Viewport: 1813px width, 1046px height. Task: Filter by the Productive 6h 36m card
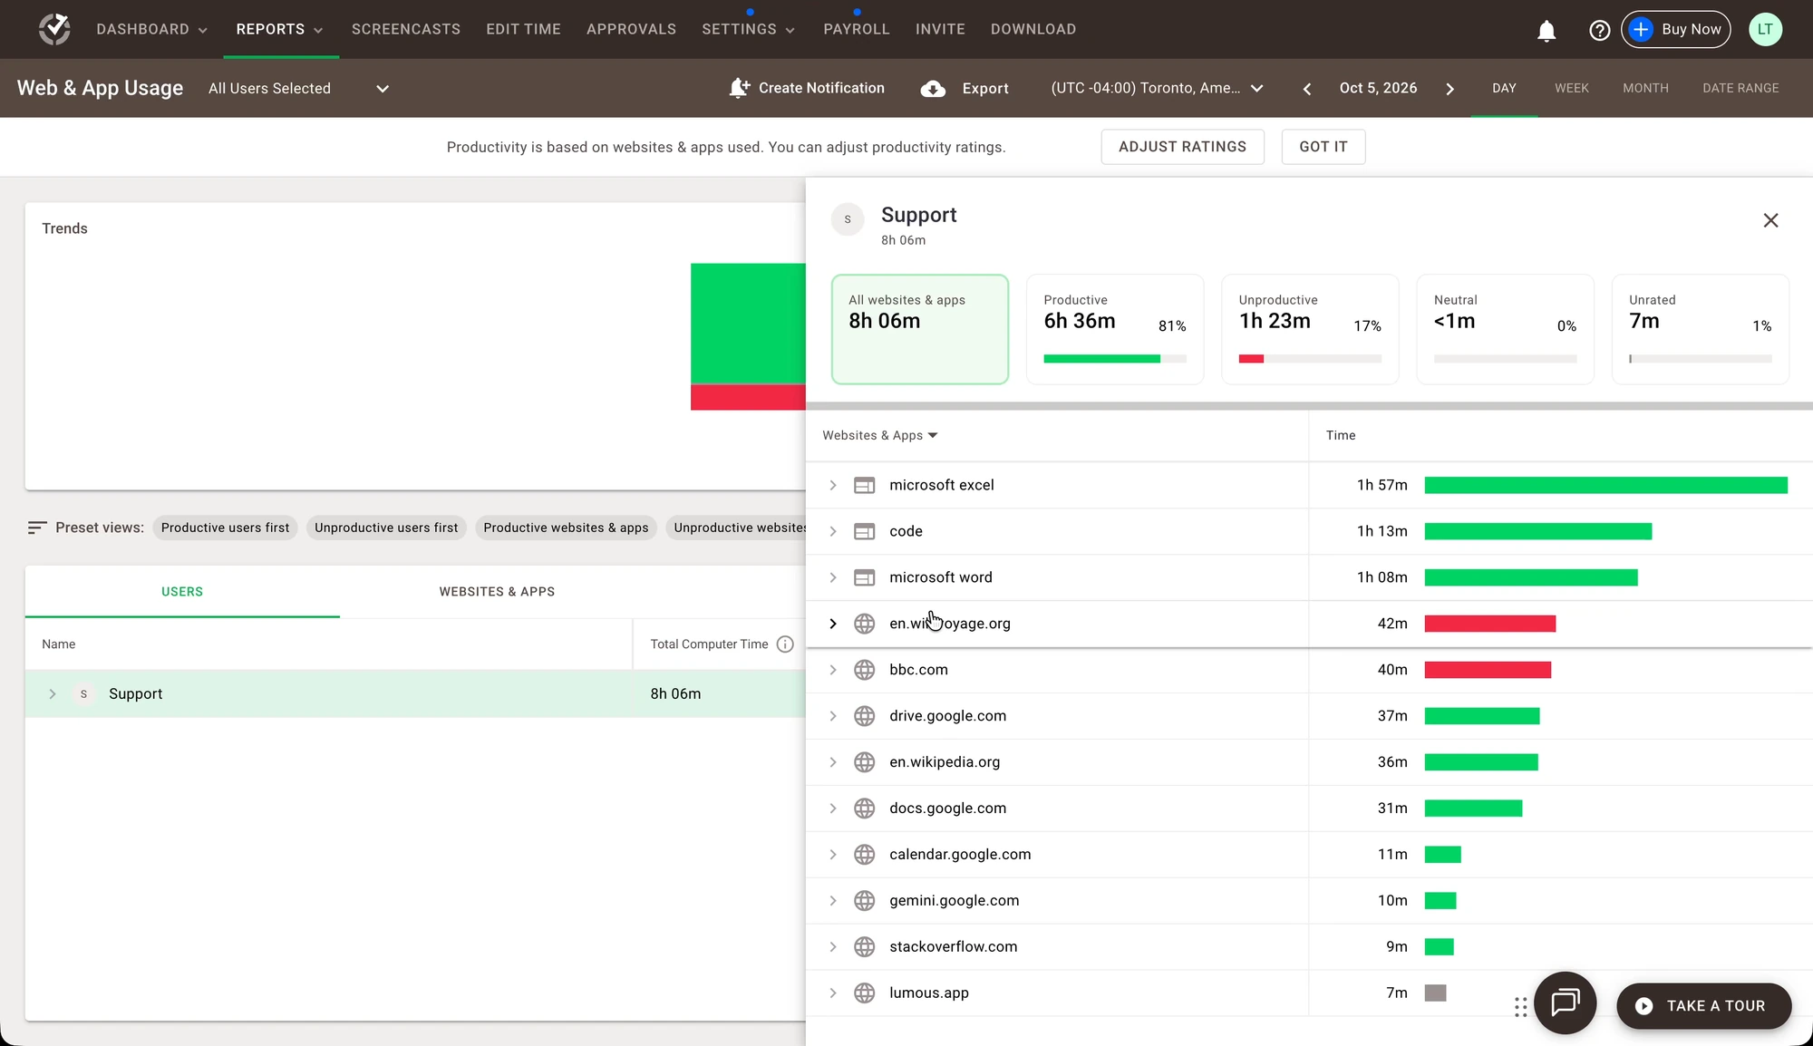(1115, 329)
